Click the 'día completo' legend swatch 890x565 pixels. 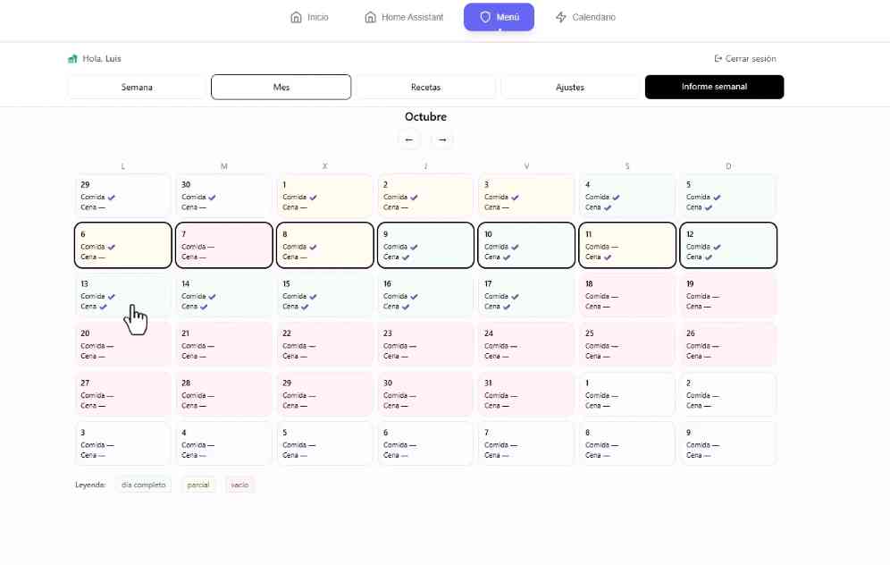pos(144,485)
